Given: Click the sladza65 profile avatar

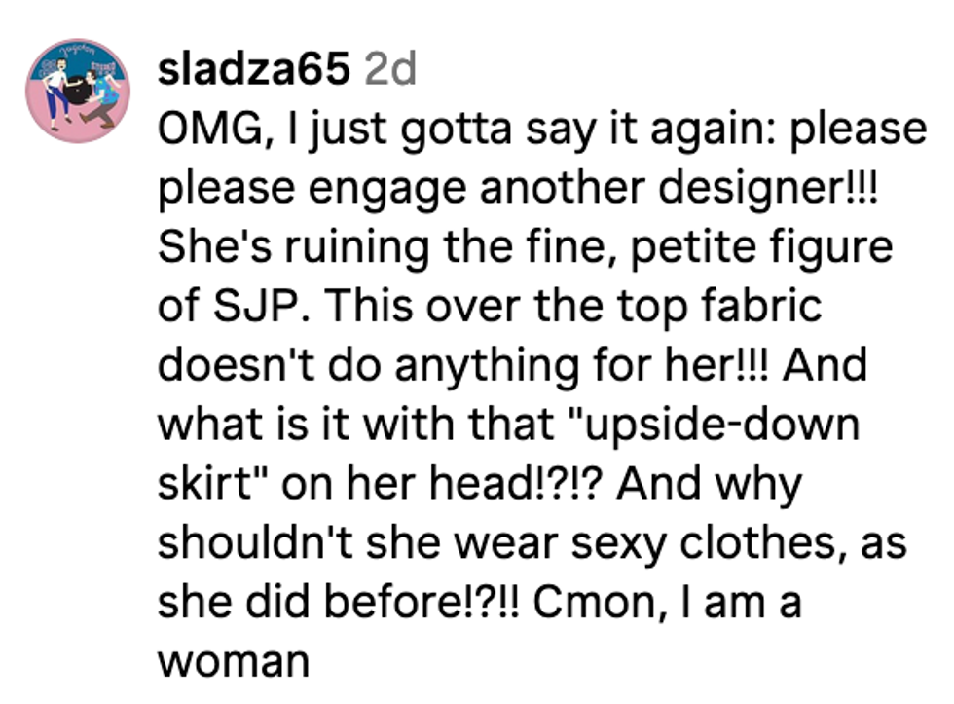Looking at the screenshot, I should click(x=79, y=92).
